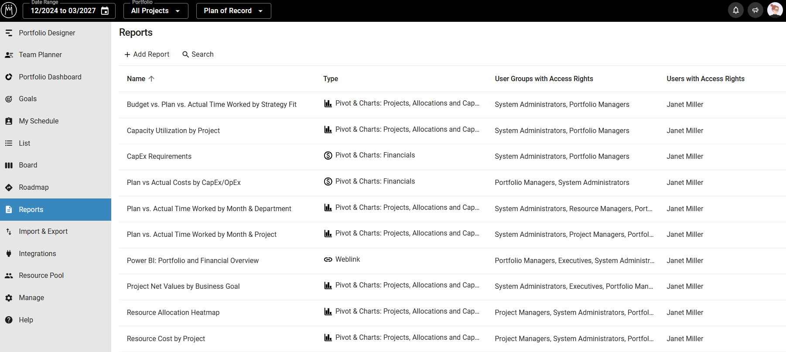Open Resource Pool from the sidebar
The width and height of the screenshot is (786, 352).
click(41, 276)
